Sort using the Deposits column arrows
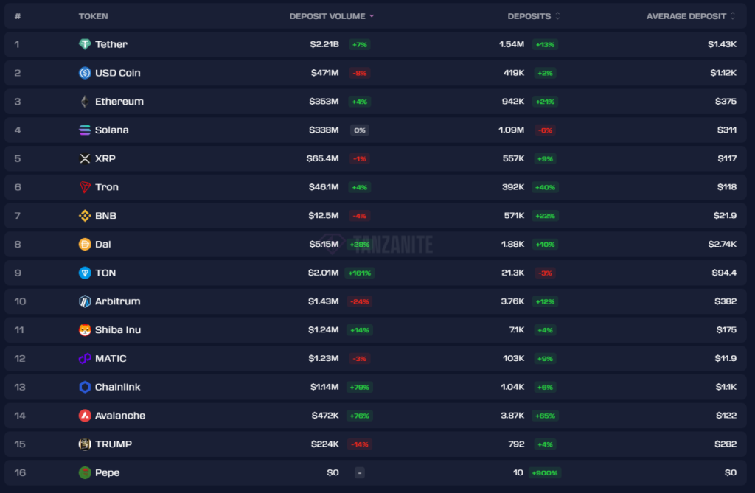 (x=557, y=16)
